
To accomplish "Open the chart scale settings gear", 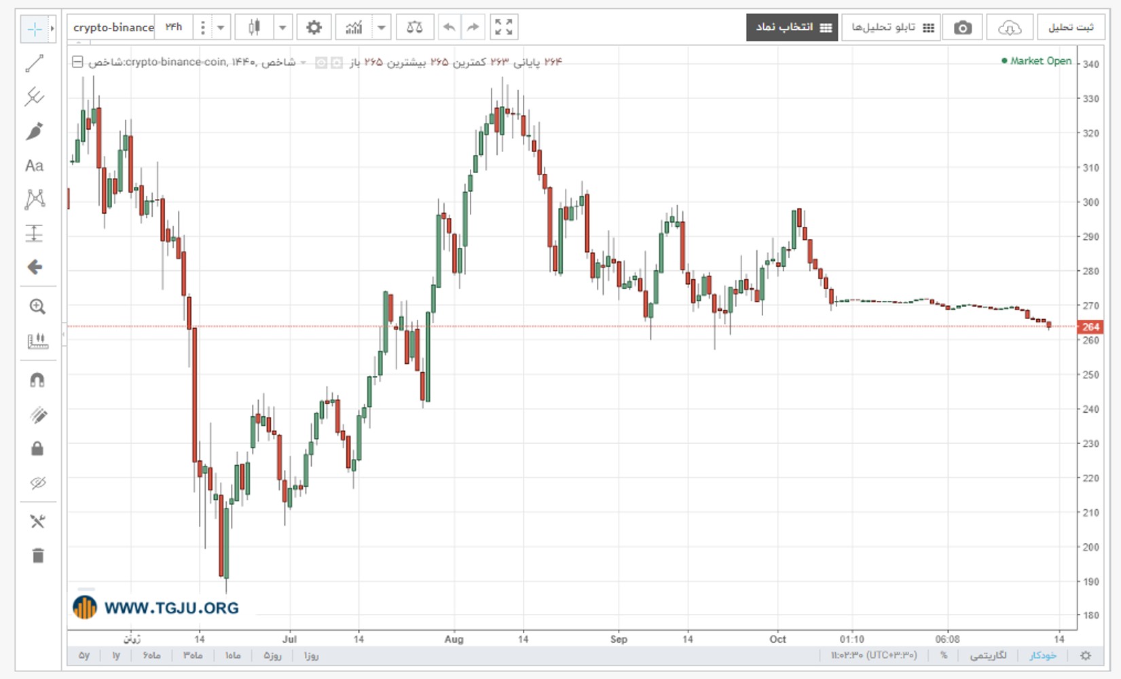I will coord(1086,656).
